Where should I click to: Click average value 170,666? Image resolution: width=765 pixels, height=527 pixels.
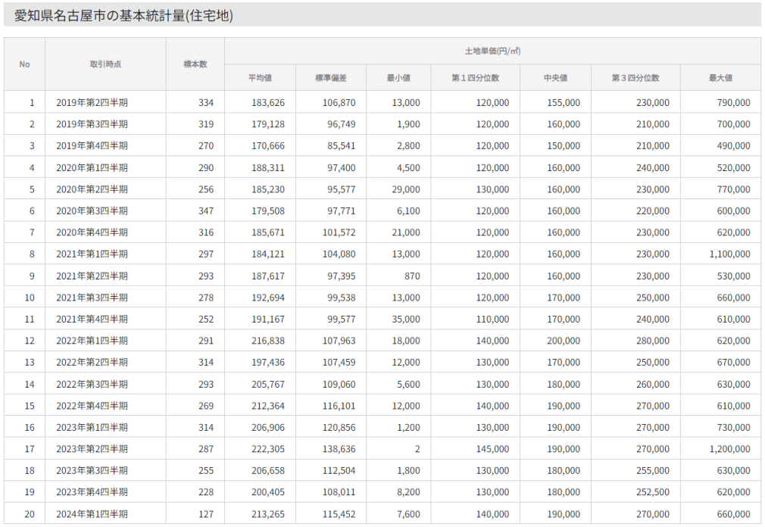click(268, 146)
